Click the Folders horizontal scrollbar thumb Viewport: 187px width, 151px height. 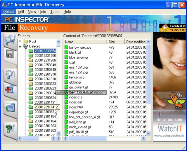click(31, 138)
